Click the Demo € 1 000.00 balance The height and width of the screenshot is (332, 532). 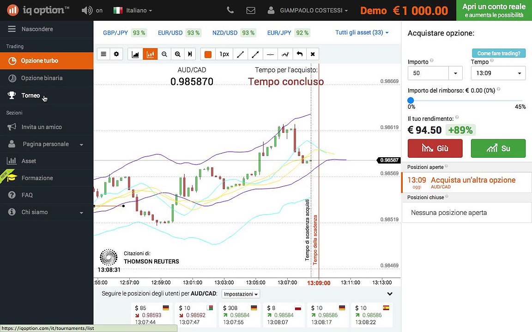(x=404, y=11)
